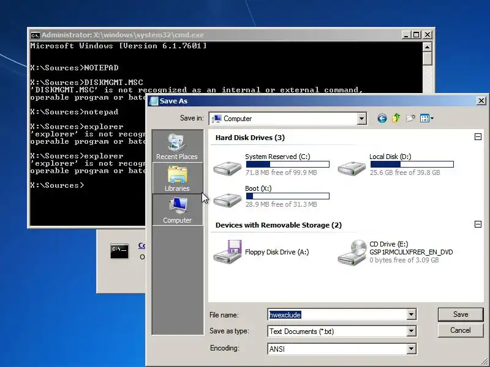Click scroll up arrow in cmd window
Viewport: 490px width, 367px height.
[427, 47]
